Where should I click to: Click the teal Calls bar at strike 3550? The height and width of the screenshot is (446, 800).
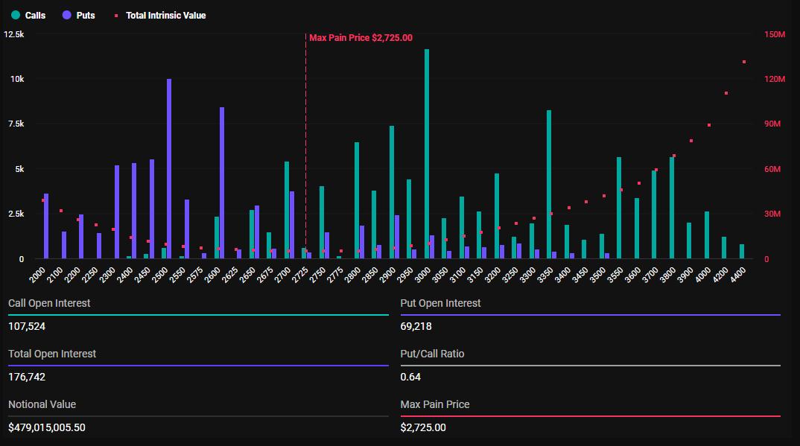[619, 208]
